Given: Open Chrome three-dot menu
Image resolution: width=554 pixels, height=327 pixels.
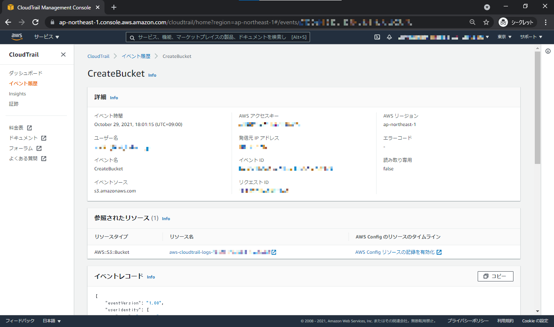Looking at the screenshot, I should tap(546, 22).
